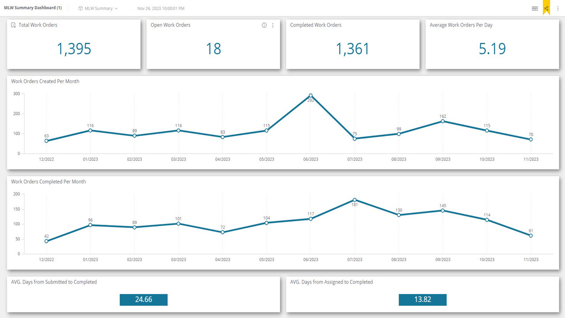The width and height of the screenshot is (565, 318).
Task: Expand the MLW Summary dropdown
Action: pos(98,8)
